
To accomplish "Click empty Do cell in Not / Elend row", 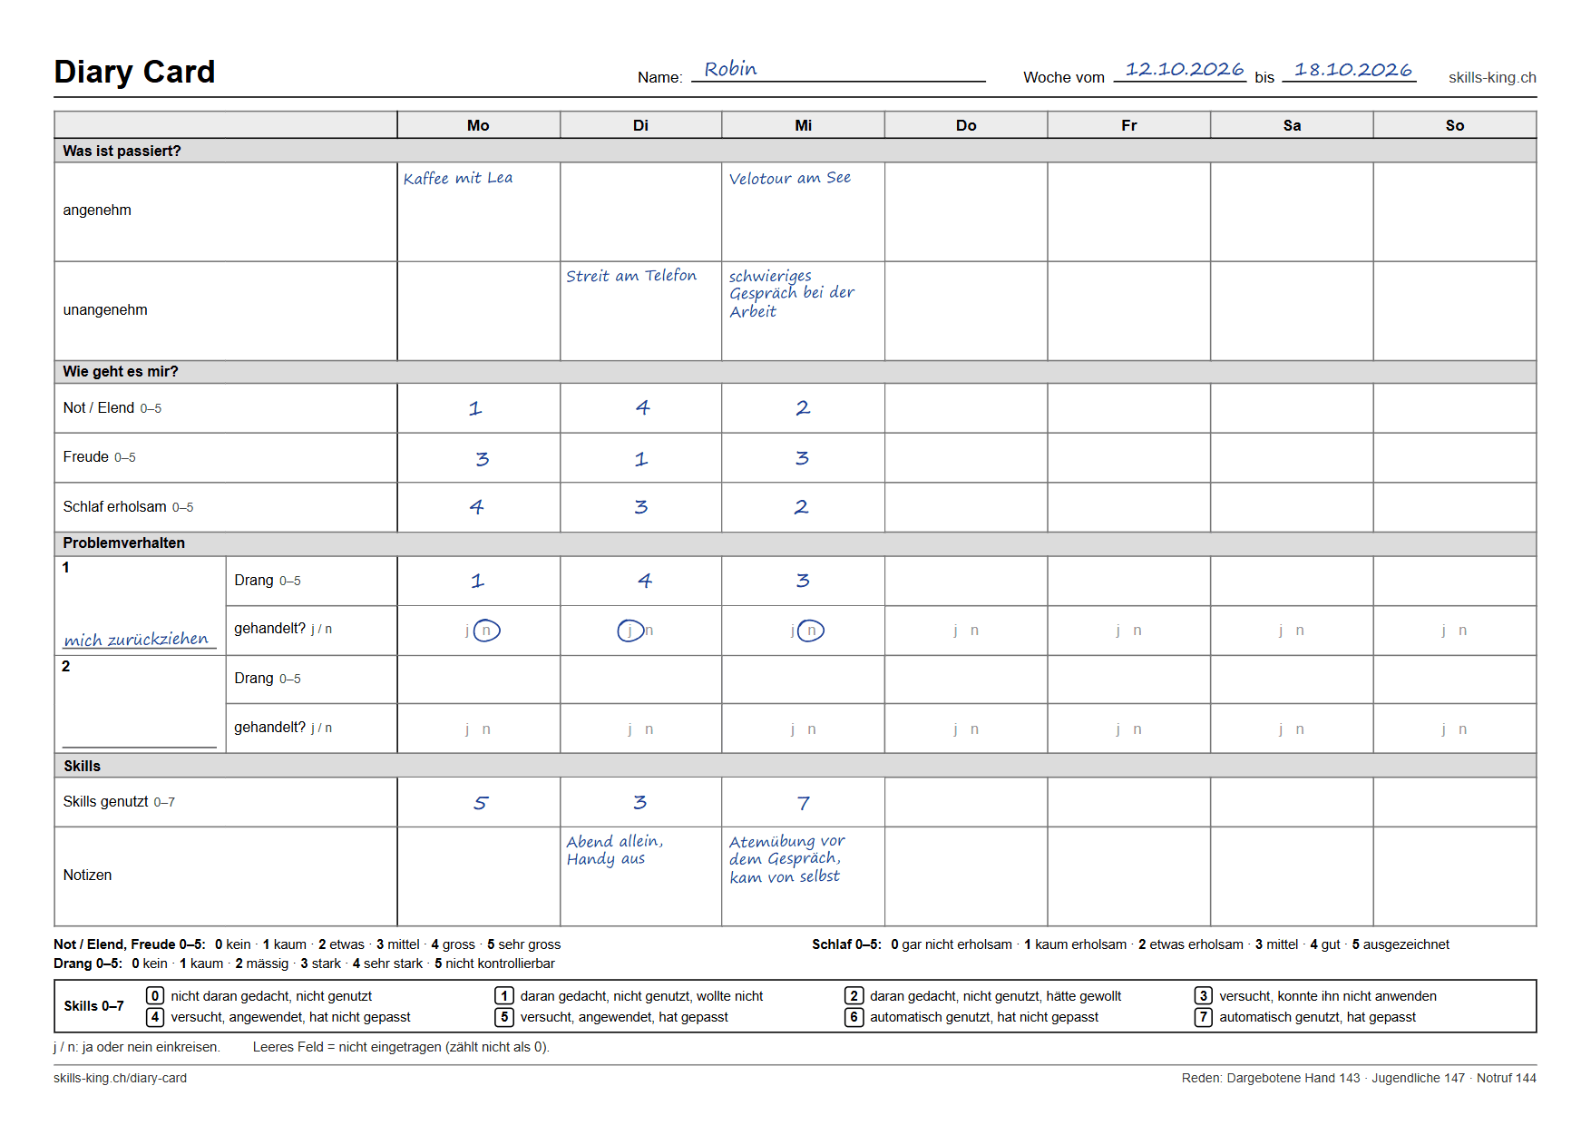I will point(966,408).
